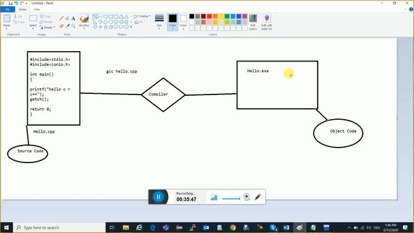Show hidden system tray icons
Screen dimensions: 414x233
click(349, 227)
